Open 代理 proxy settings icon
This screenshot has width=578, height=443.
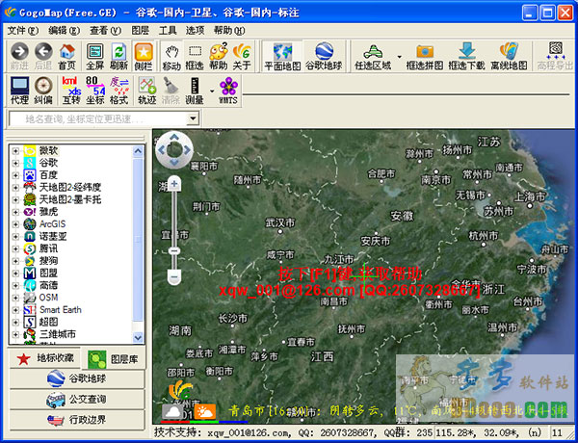pos(19,91)
